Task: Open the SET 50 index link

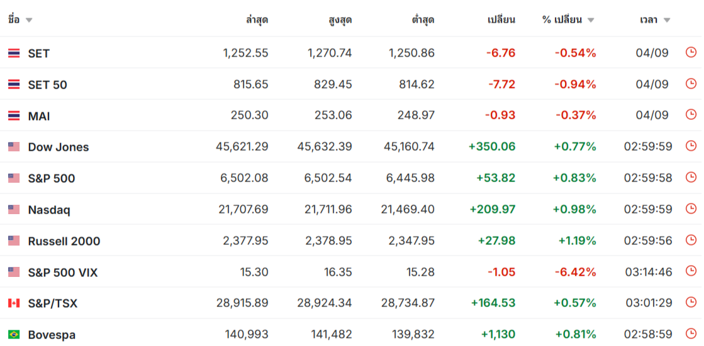Action: coord(48,85)
